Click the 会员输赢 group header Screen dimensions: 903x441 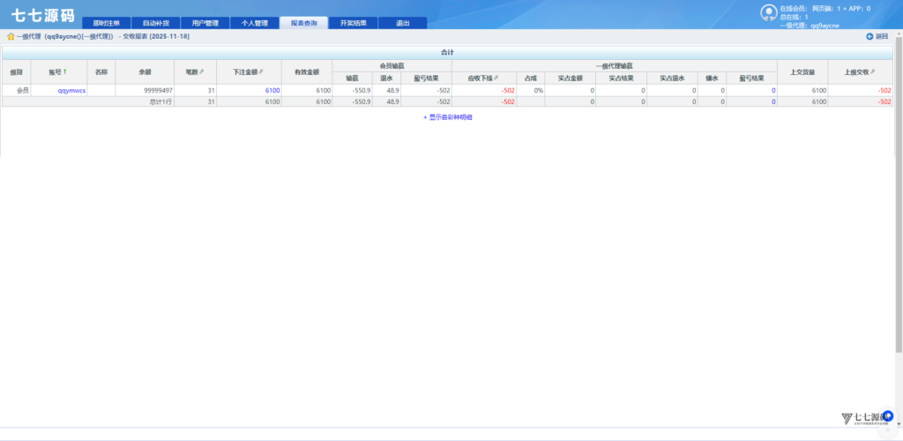pos(392,65)
